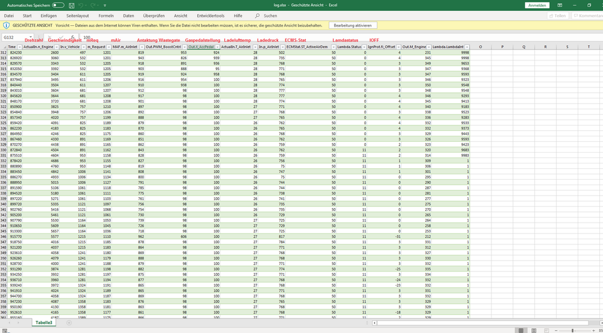Open the In.v_Vehicle filter dropdown
Screen dimensions: 603x333
[x=83, y=46]
